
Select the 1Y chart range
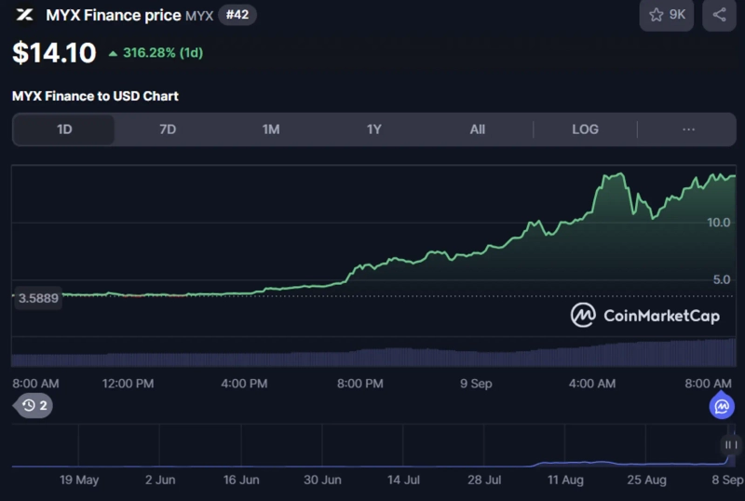pos(374,129)
